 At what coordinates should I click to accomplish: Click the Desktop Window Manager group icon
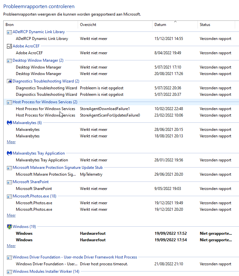tap(9, 60)
